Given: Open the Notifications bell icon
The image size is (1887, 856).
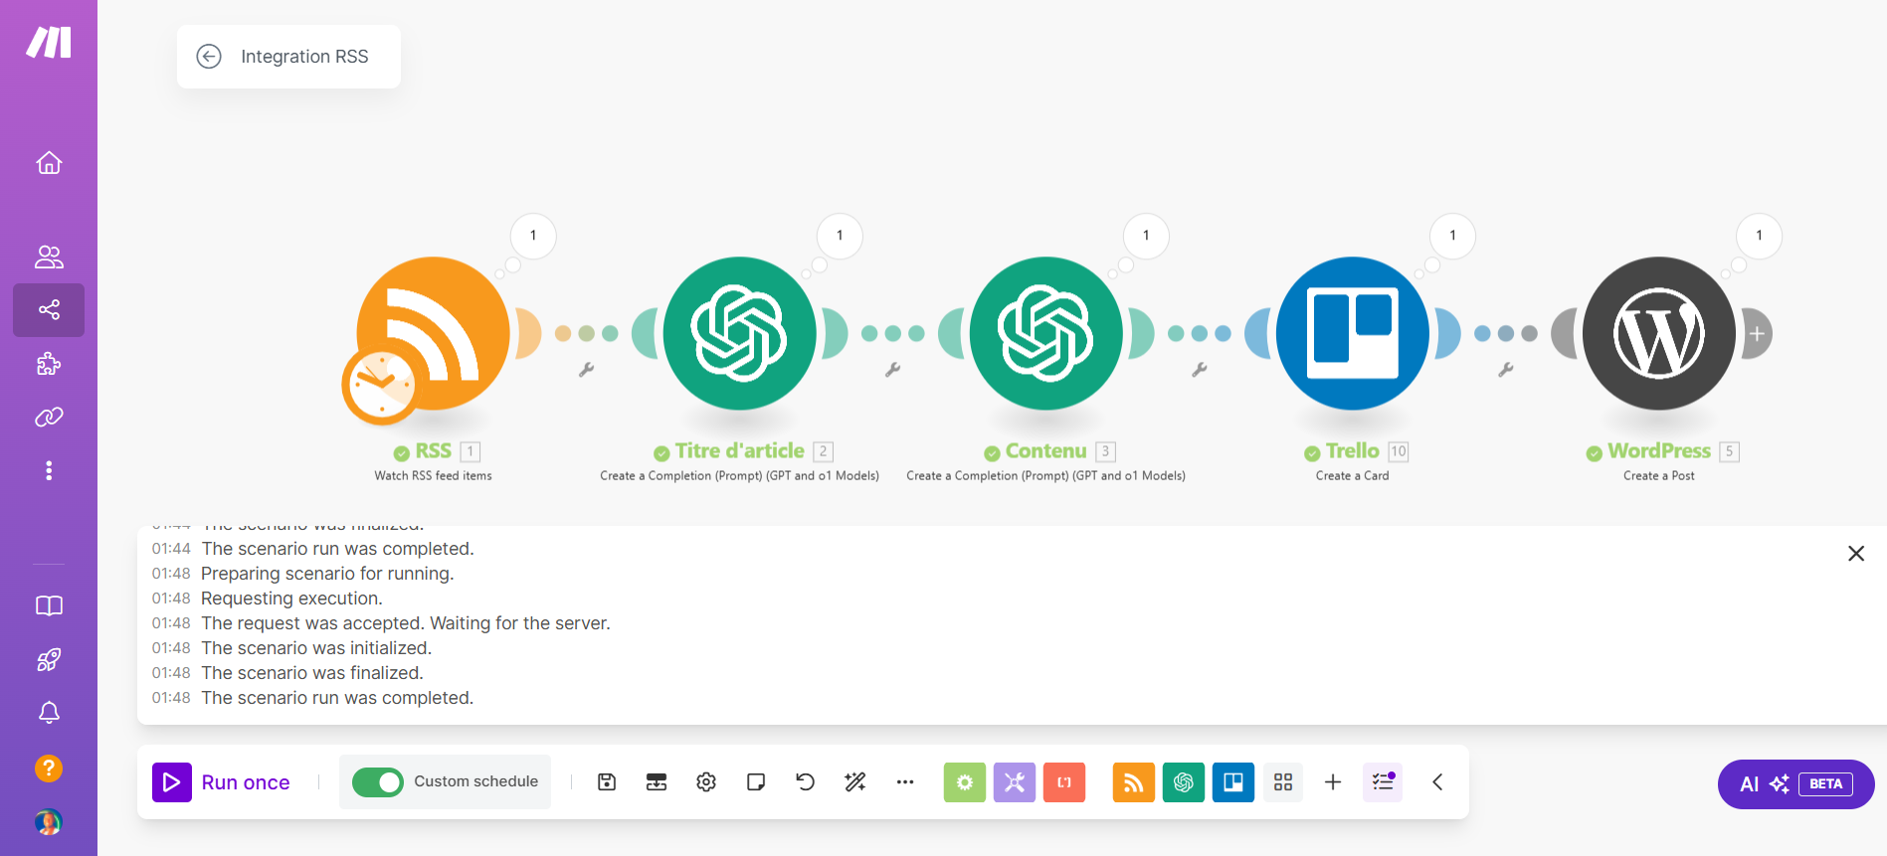Looking at the screenshot, I should 49,712.
